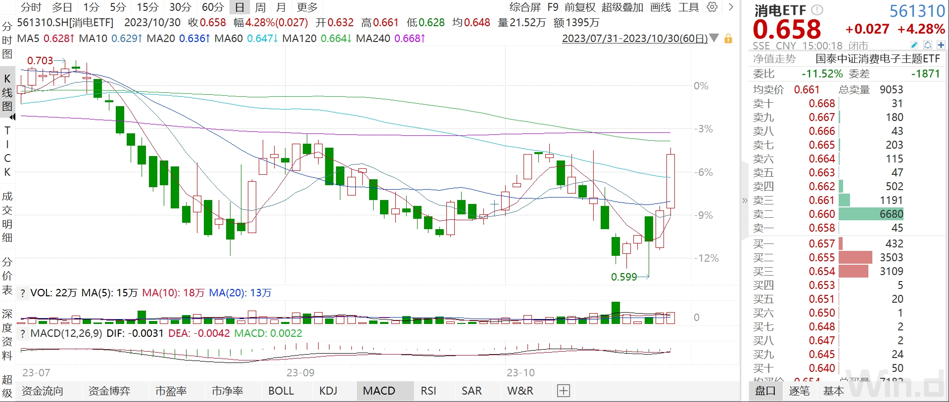Toggle 前复权 price adjustment mode
The image size is (949, 402).
click(580, 7)
